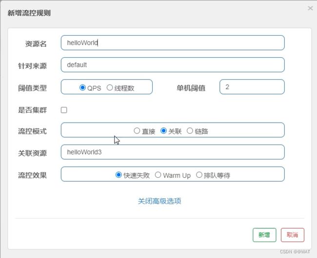Click the 单机阈值 field showing 2
The height and width of the screenshot is (258, 317).
[252, 87]
